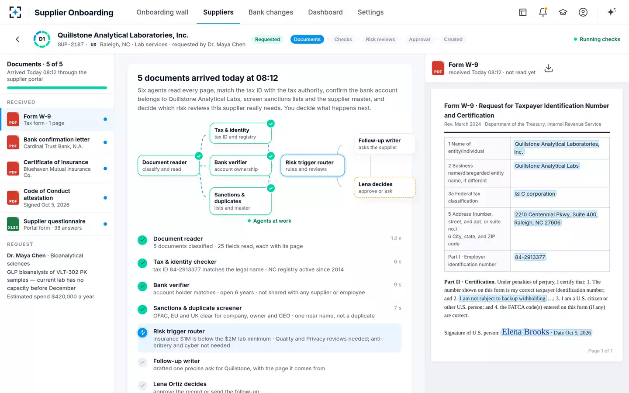Viewport: 629px width, 393px height.
Task: Click the C corporation classification value
Action: click(535, 194)
